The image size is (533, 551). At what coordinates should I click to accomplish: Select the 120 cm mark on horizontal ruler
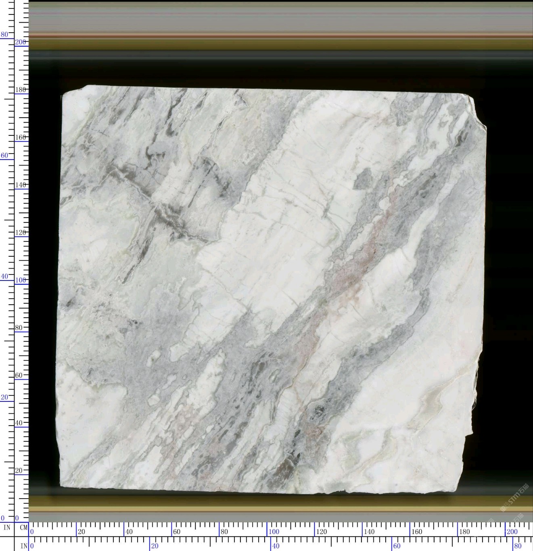pyautogui.click(x=321, y=532)
